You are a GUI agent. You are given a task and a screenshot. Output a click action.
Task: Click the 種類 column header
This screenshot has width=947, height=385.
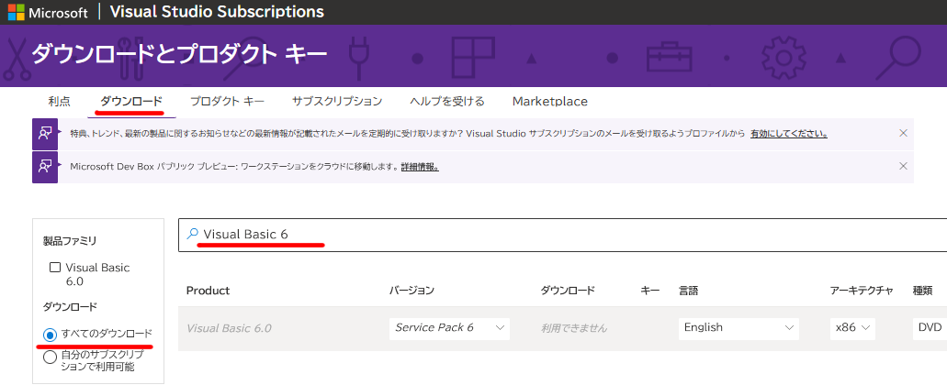click(x=922, y=291)
